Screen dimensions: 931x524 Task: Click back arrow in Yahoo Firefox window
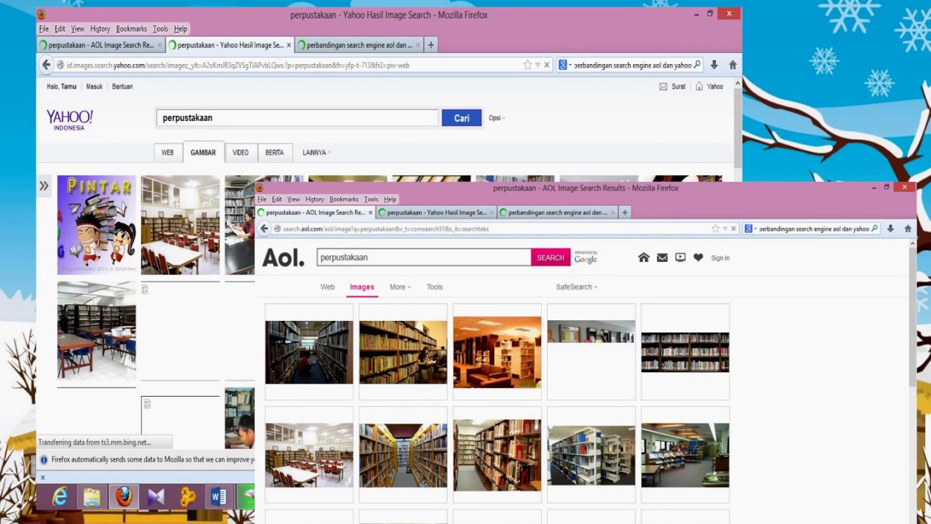(47, 65)
